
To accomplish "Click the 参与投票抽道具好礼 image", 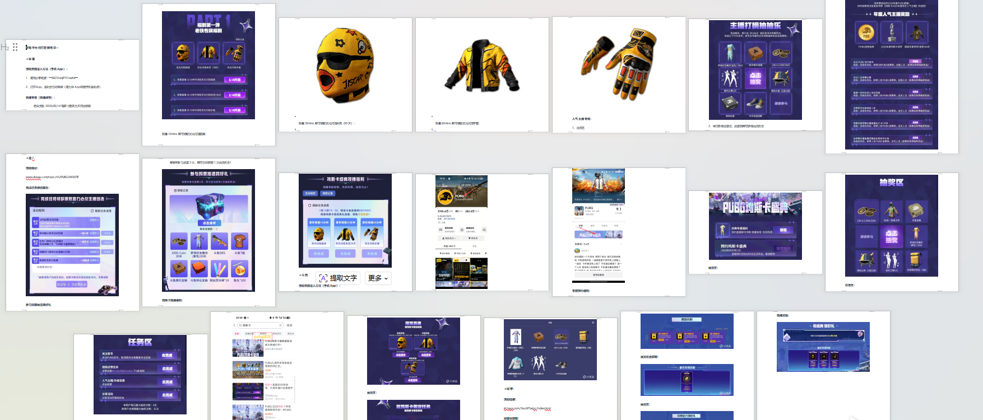I will pos(208,230).
